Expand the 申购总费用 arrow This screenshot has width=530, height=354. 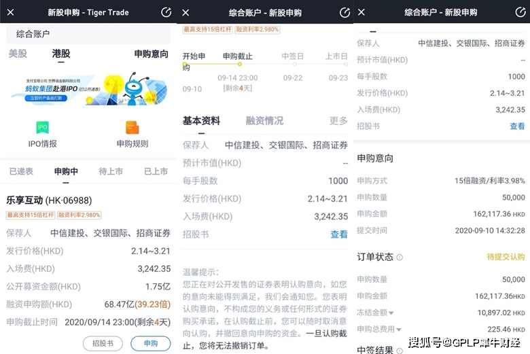pyautogui.click(x=399, y=330)
